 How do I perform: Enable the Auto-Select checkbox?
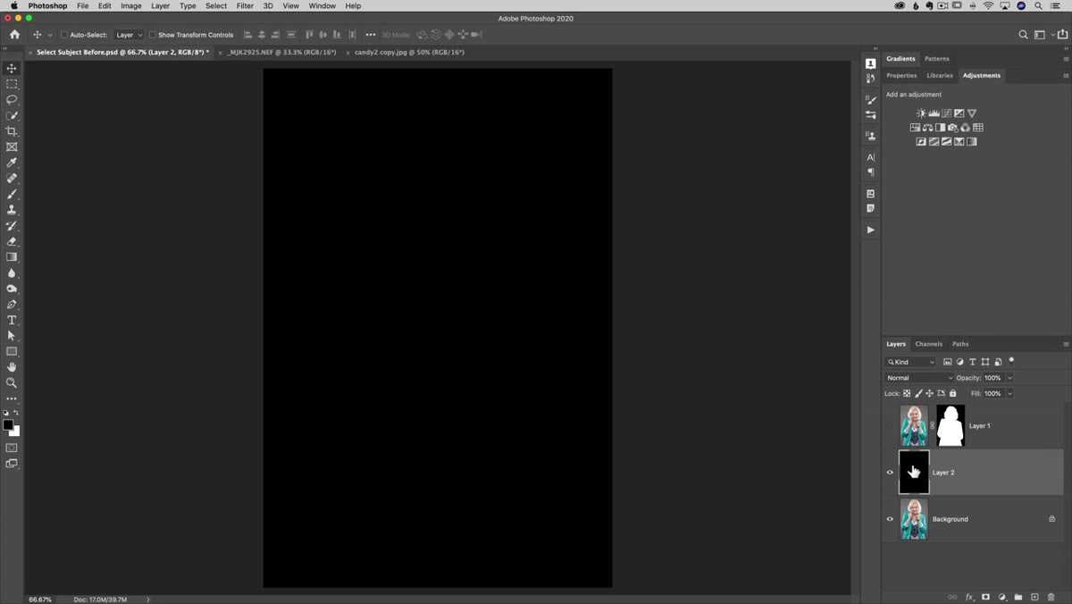pos(64,35)
